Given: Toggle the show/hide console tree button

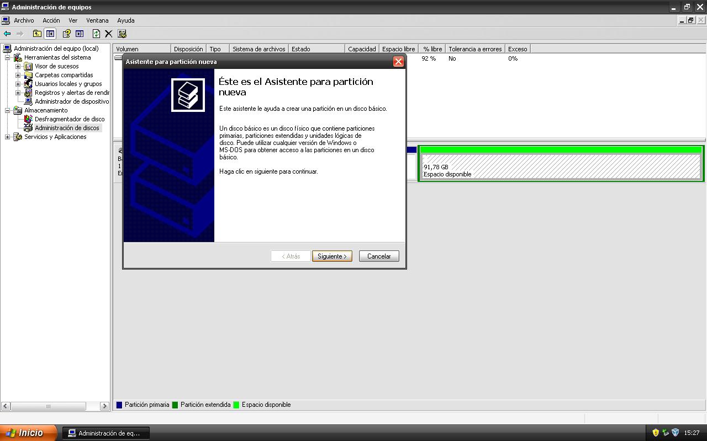Looking at the screenshot, I should tap(50, 34).
